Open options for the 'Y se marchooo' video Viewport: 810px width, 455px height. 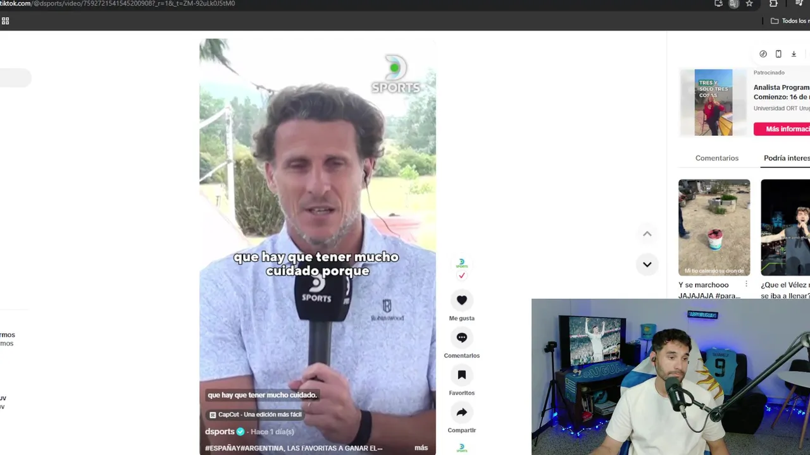[x=746, y=285]
